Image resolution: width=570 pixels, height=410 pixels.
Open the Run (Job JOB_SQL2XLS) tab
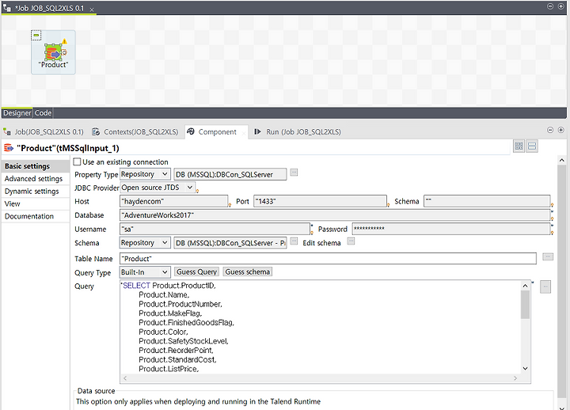[298, 132]
